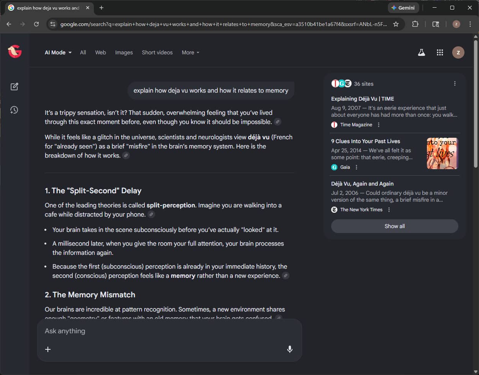Bookmark this page with the star icon
Viewport: 479px width, 375px height.
click(396, 24)
